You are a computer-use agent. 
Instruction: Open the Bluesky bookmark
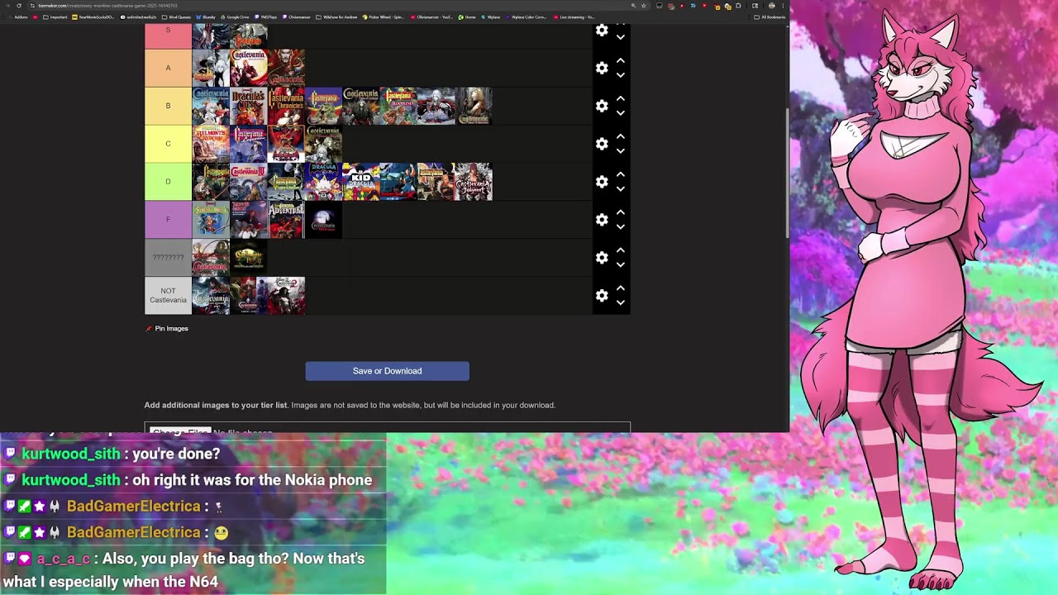(205, 17)
